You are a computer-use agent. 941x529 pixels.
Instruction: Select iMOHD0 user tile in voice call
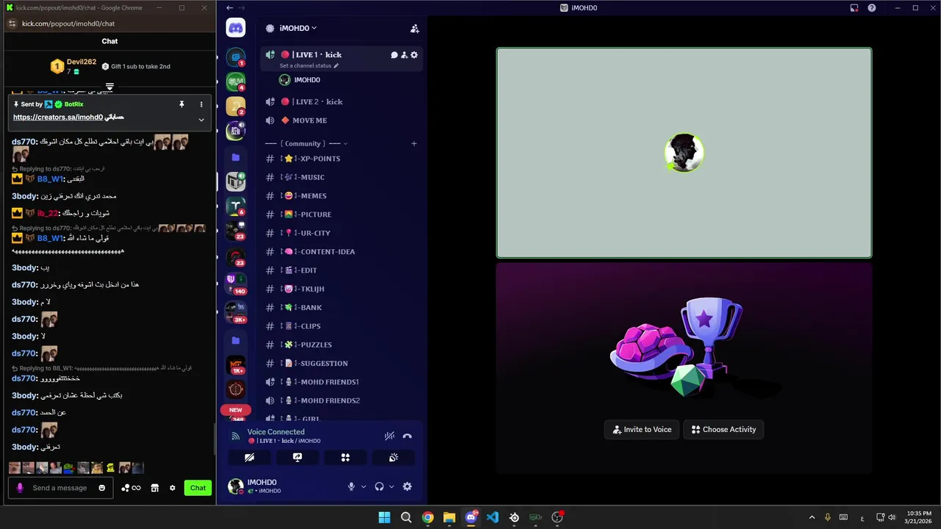[684, 153]
